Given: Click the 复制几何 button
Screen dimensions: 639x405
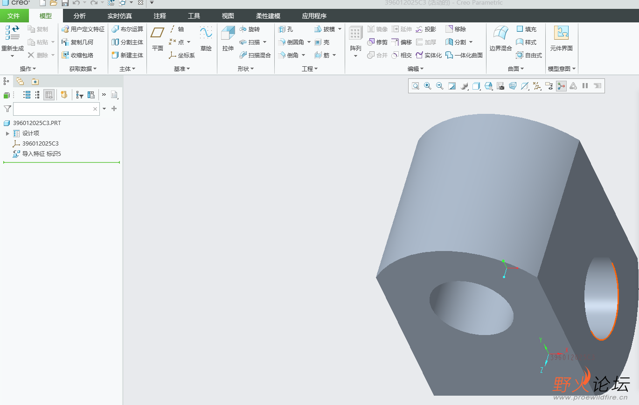Looking at the screenshot, I should (x=77, y=42).
